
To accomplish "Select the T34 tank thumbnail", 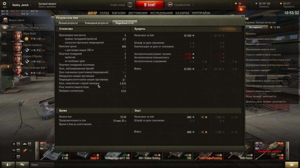I will point(269,151).
